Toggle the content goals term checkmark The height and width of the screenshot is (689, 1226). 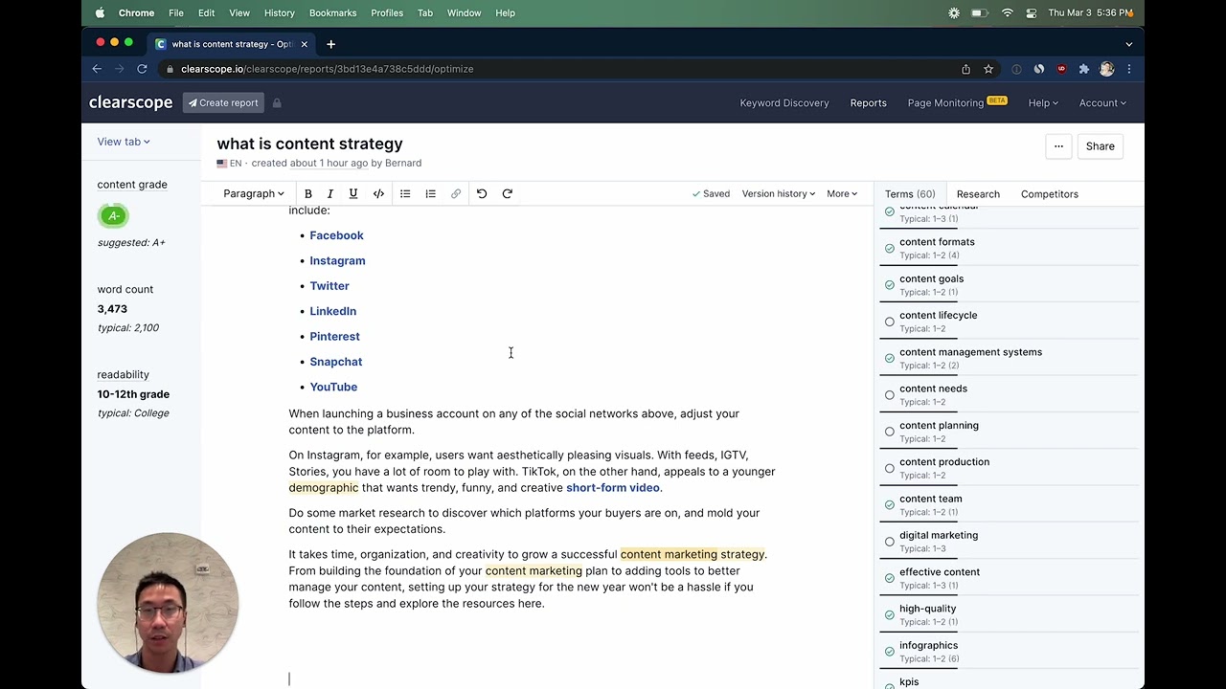point(889,284)
